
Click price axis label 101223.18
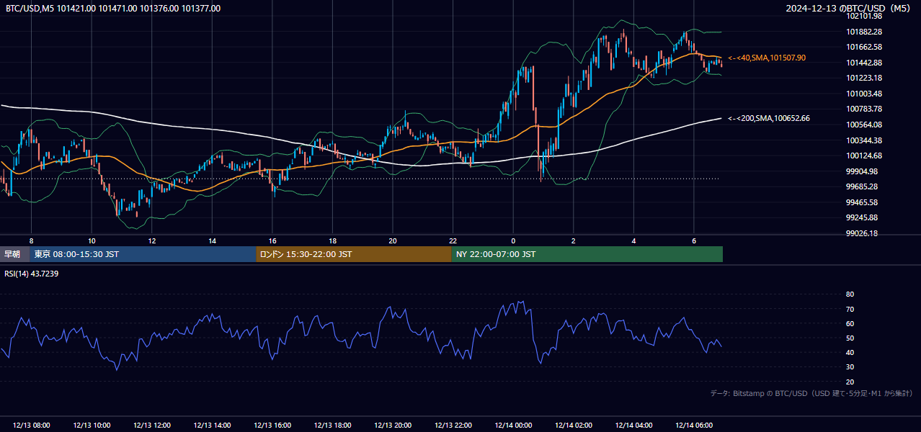[865, 78]
